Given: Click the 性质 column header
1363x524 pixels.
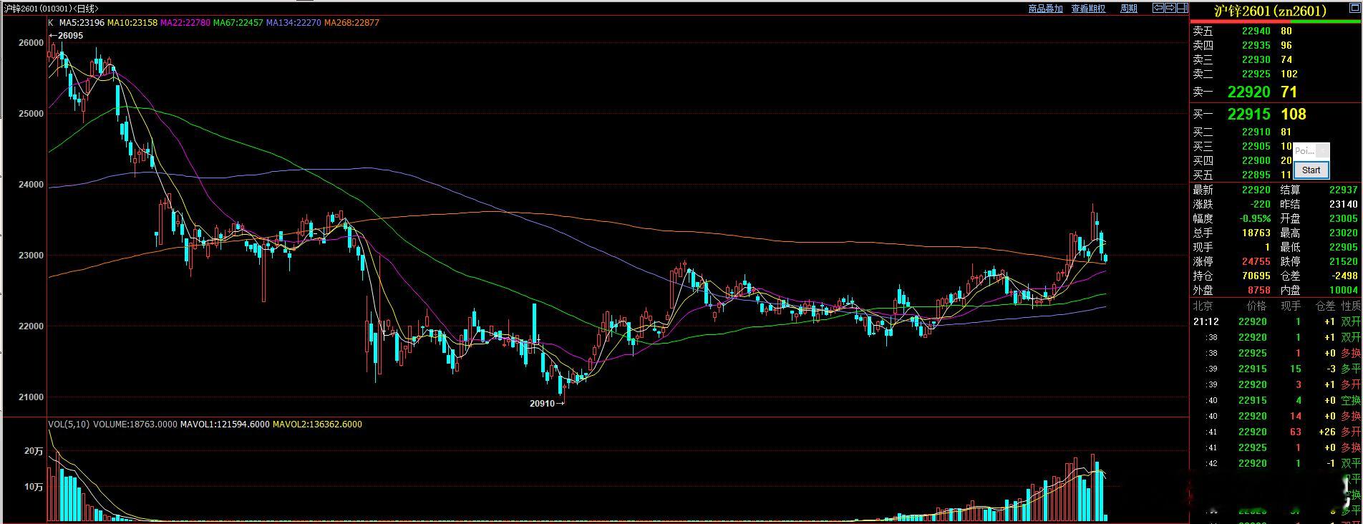Looking at the screenshot, I should pos(1351,306).
